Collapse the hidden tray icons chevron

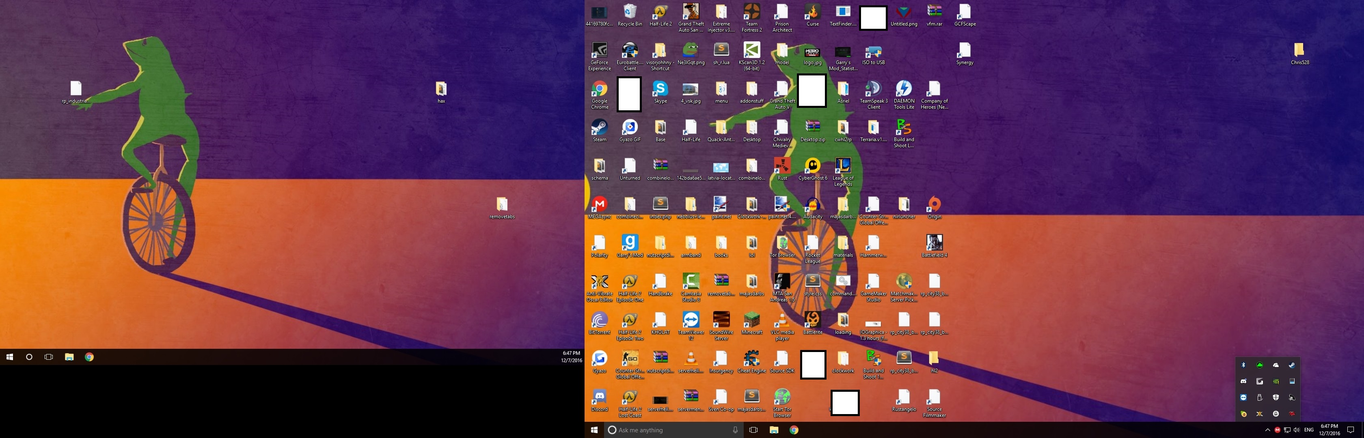click(x=1268, y=430)
